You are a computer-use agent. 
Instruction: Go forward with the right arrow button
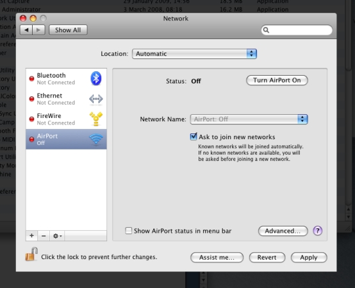(x=38, y=30)
